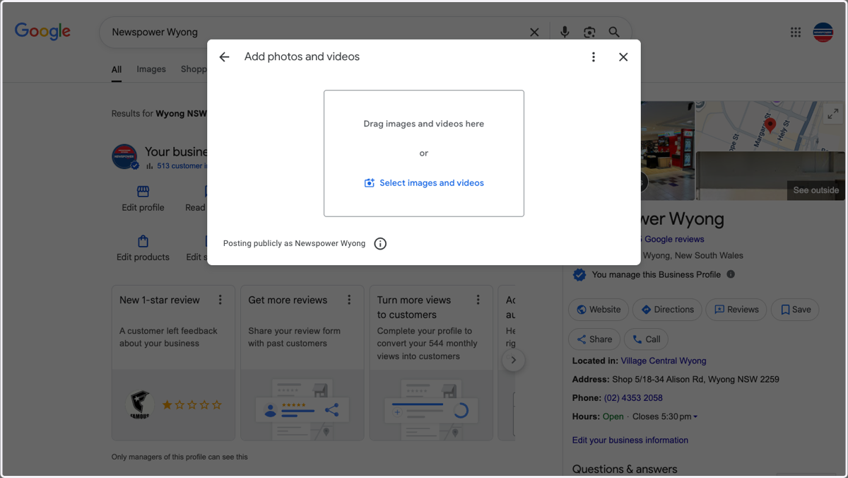Switch to the Images tab
The image size is (848, 478).
tap(151, 69)
